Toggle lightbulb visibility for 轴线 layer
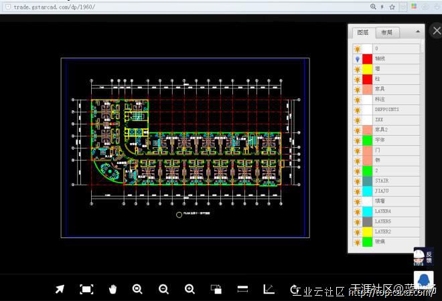Viewport: 442px width, 301px height. [358, 59]
